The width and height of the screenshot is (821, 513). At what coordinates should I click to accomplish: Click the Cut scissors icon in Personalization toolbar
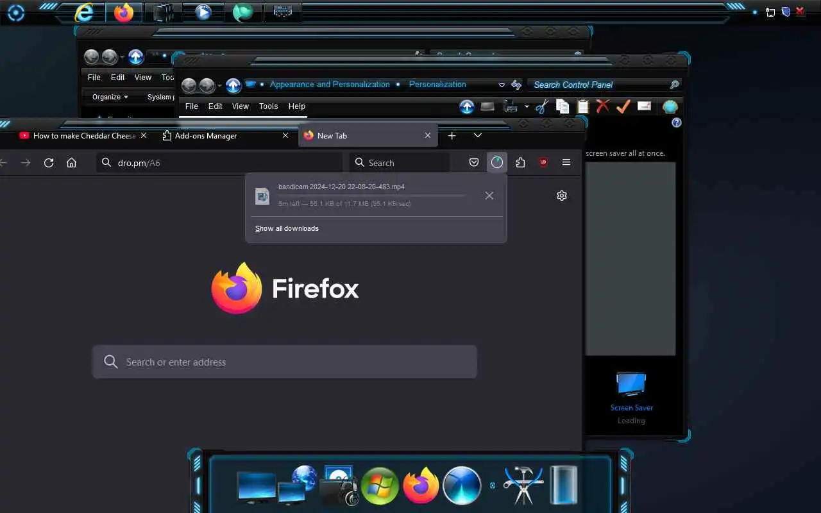(542, 106)
